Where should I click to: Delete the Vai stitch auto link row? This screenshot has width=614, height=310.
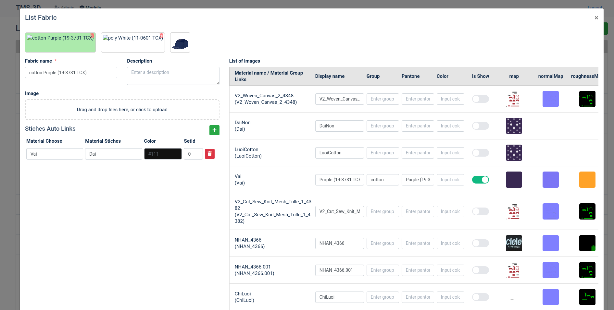point(210,154)
